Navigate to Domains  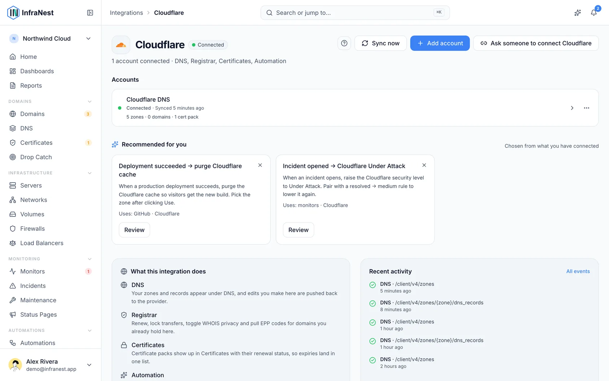[51, 114]
